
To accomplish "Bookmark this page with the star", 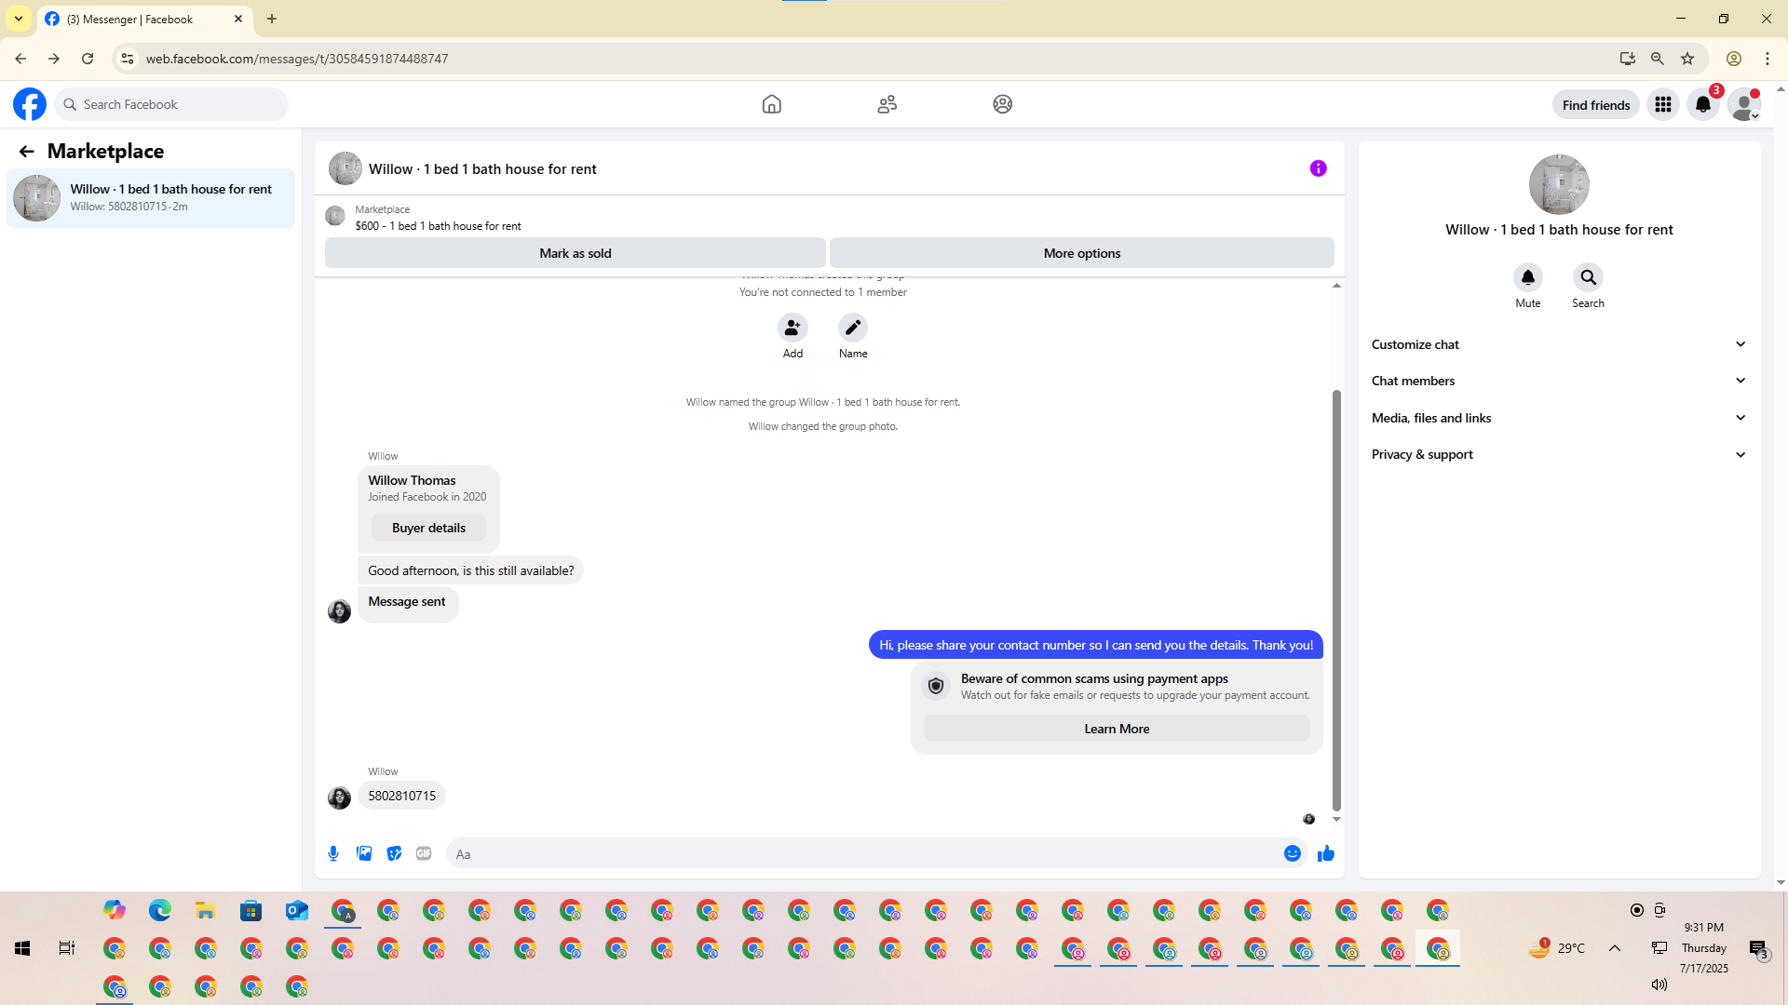I will [1687, 59].
